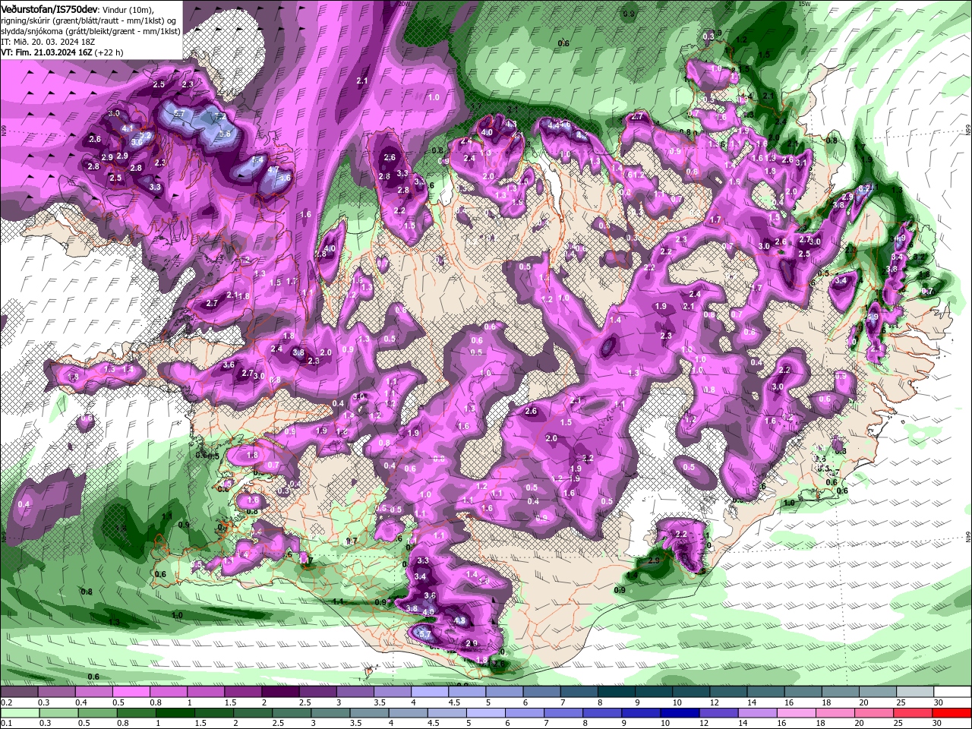
Task: Select the light violet rain swatch labeled 14
Action: pos(757,714)
